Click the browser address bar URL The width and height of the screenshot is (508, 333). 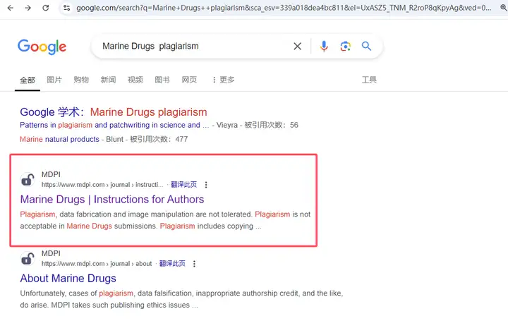pyautogui.click(x=284, y=8)
